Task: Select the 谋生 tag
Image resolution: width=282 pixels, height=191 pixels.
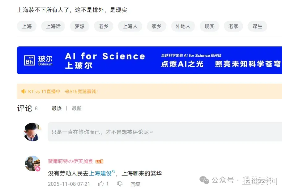Action: [257, 26]
